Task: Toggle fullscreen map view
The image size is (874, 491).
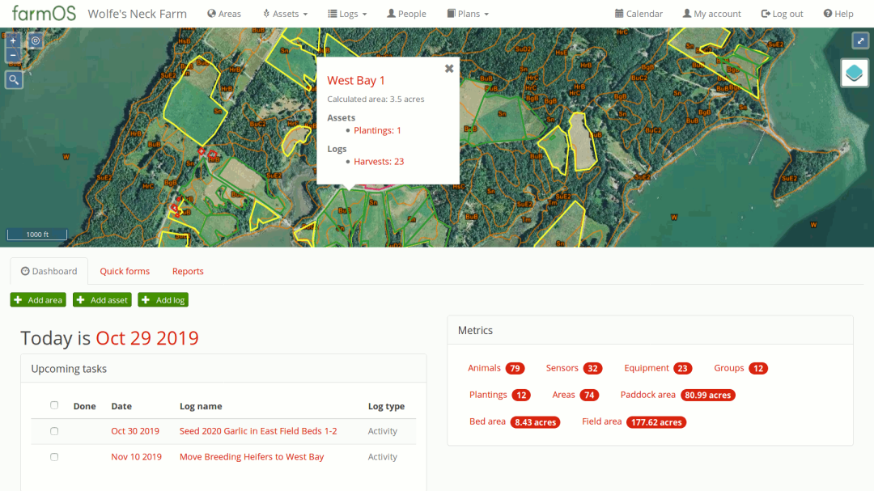Action: [859, 40]
